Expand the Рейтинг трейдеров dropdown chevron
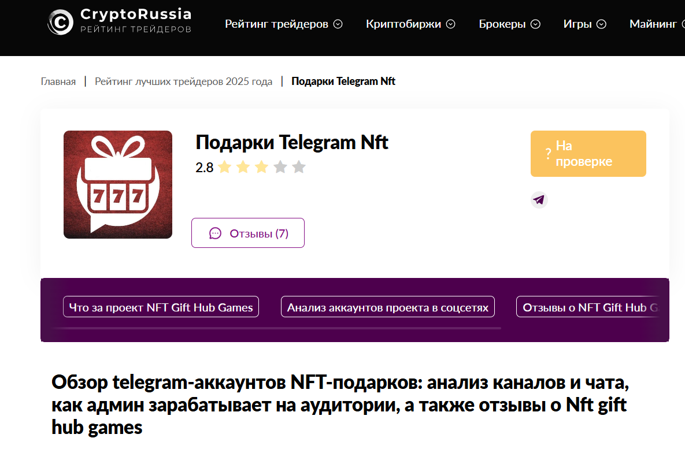Image resolution: width=685 pixels, height=449 pixels. 338,24
